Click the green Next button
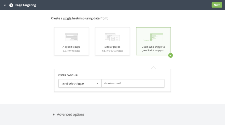Image resolution: width=225 pixels, height=125 pixels. click(x=217, y=5)
